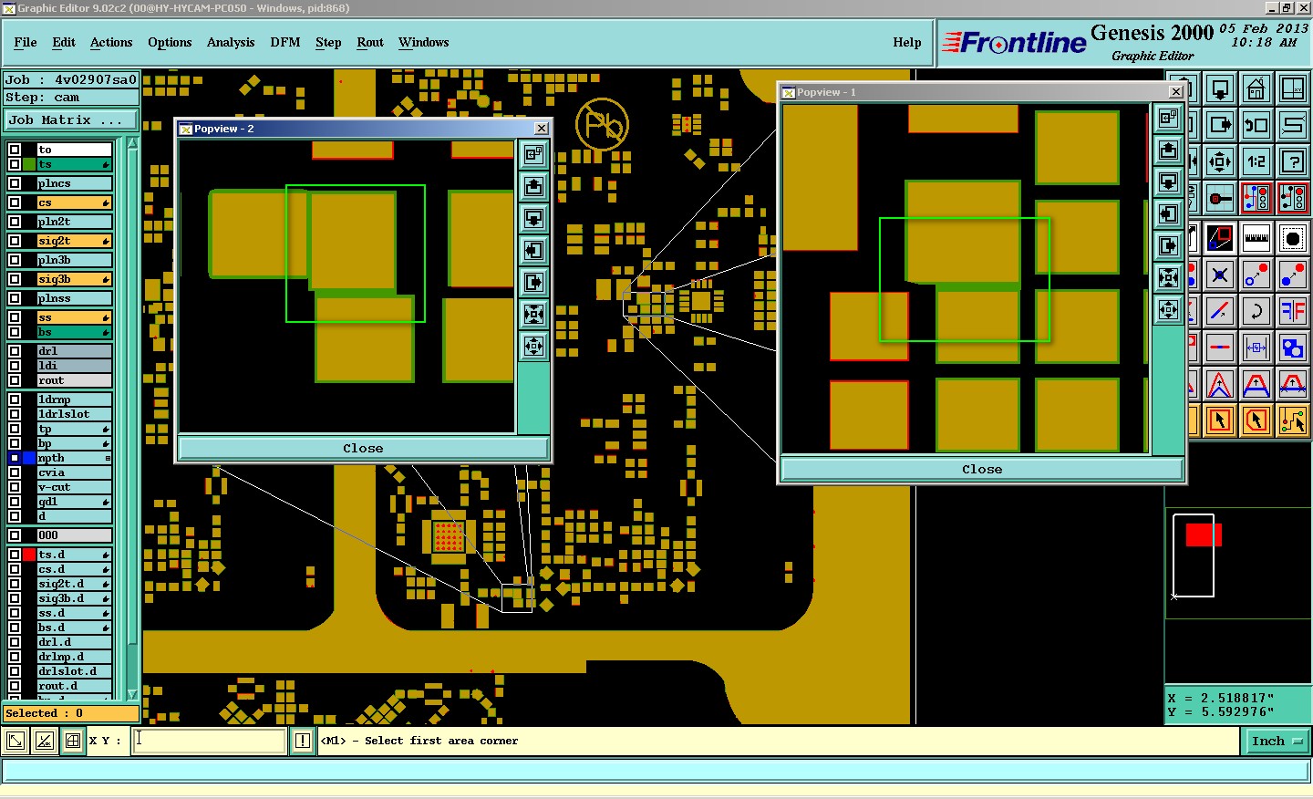The width and height of the screenshot is (1313, 799).
Task: Click the question mark window icon
Action: click(1293, 161)
